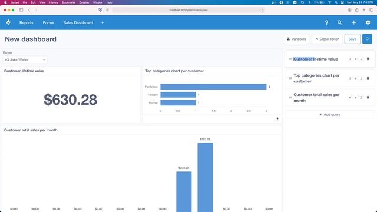The width and height of the screenshot is (377, 212).
Task: Switch to the Sales Dashboard tab
Action: point(78,22)
